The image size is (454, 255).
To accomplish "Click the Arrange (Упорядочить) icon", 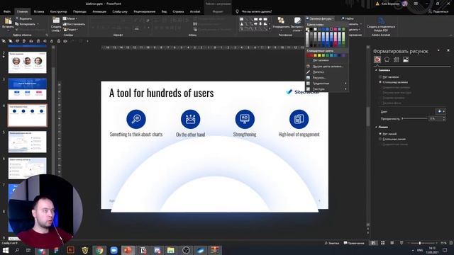I will click(x=281, y=21).
